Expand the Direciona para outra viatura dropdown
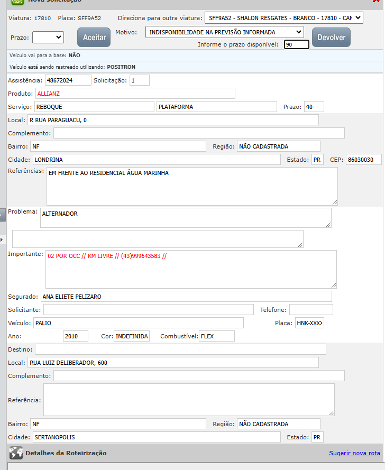 tap(283, 18)
